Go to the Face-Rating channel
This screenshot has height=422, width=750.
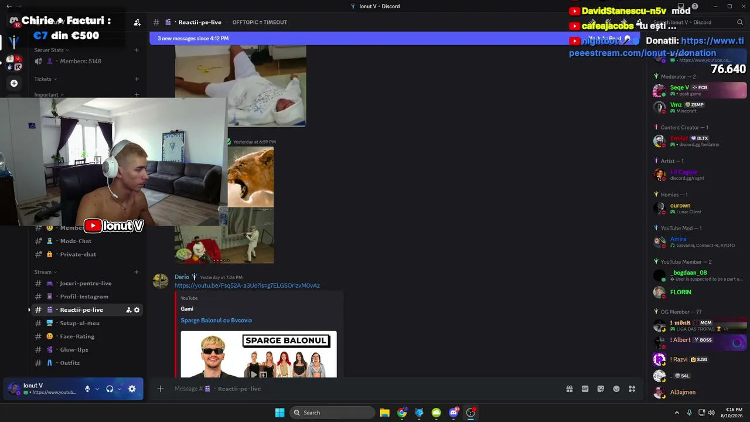(87, 336)
